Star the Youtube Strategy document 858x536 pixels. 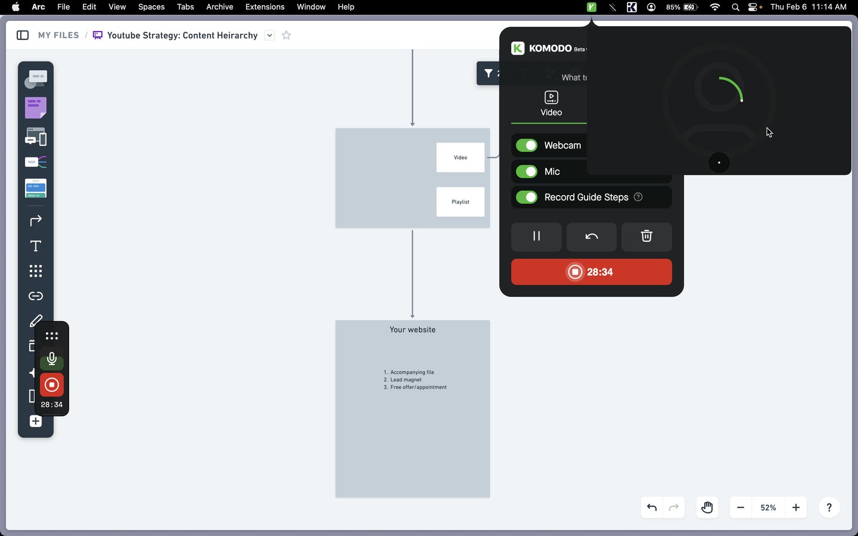point(286,35)
